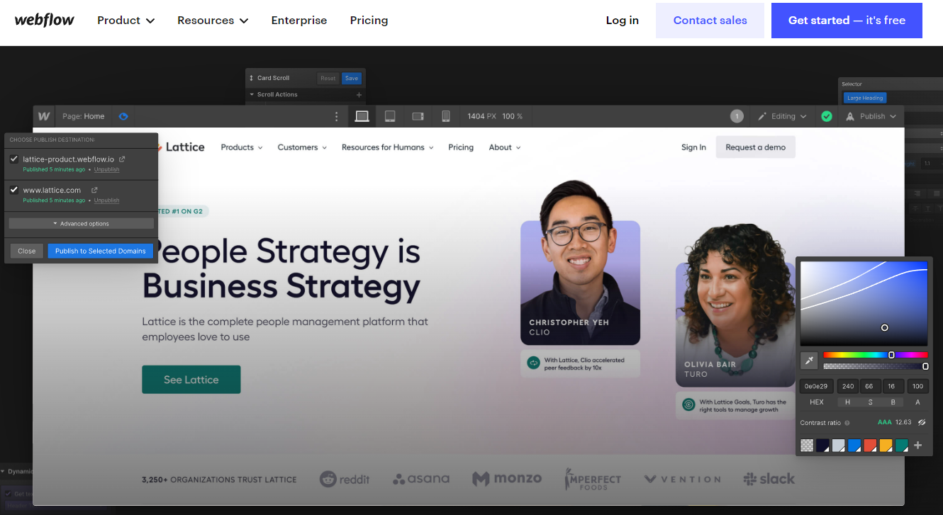The image size is (943, 515).
Task: Select the light gray color swatch
Action: click(x=839, y=446)
